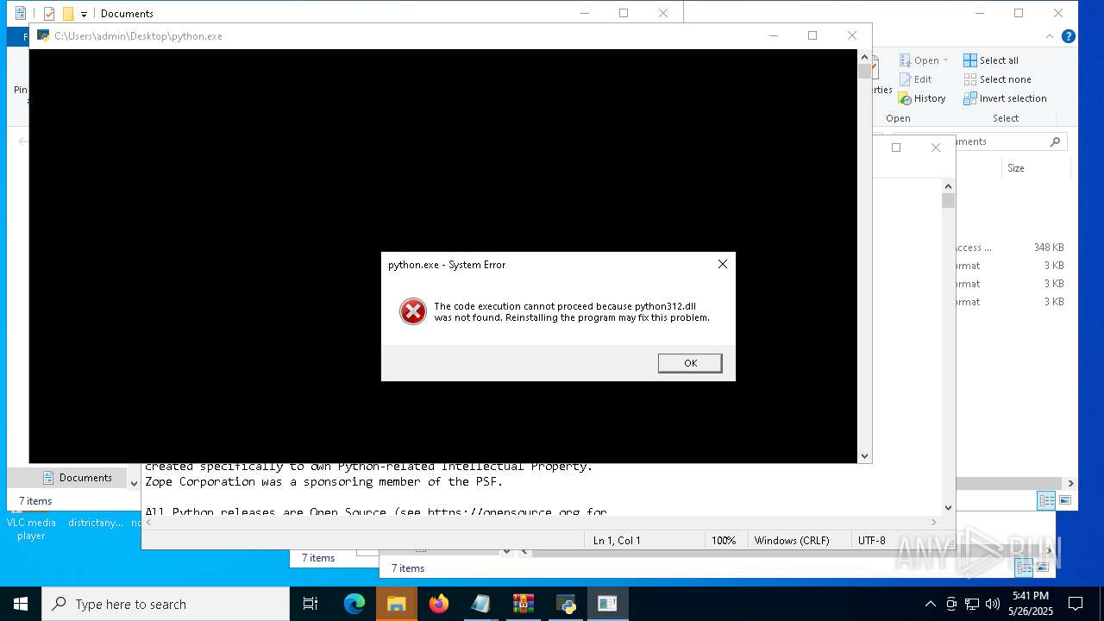Open WinRAR from taskbar
This screenshot has height=621, width=1104.
pos(523,604)
